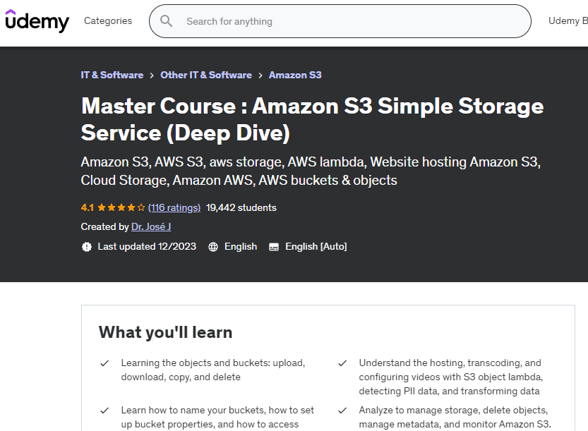Open instructor Dr. José J's profile
Image resolution: width=588 pixels, height=431 pixels.
pyautogui.click(x=151, y=227)
